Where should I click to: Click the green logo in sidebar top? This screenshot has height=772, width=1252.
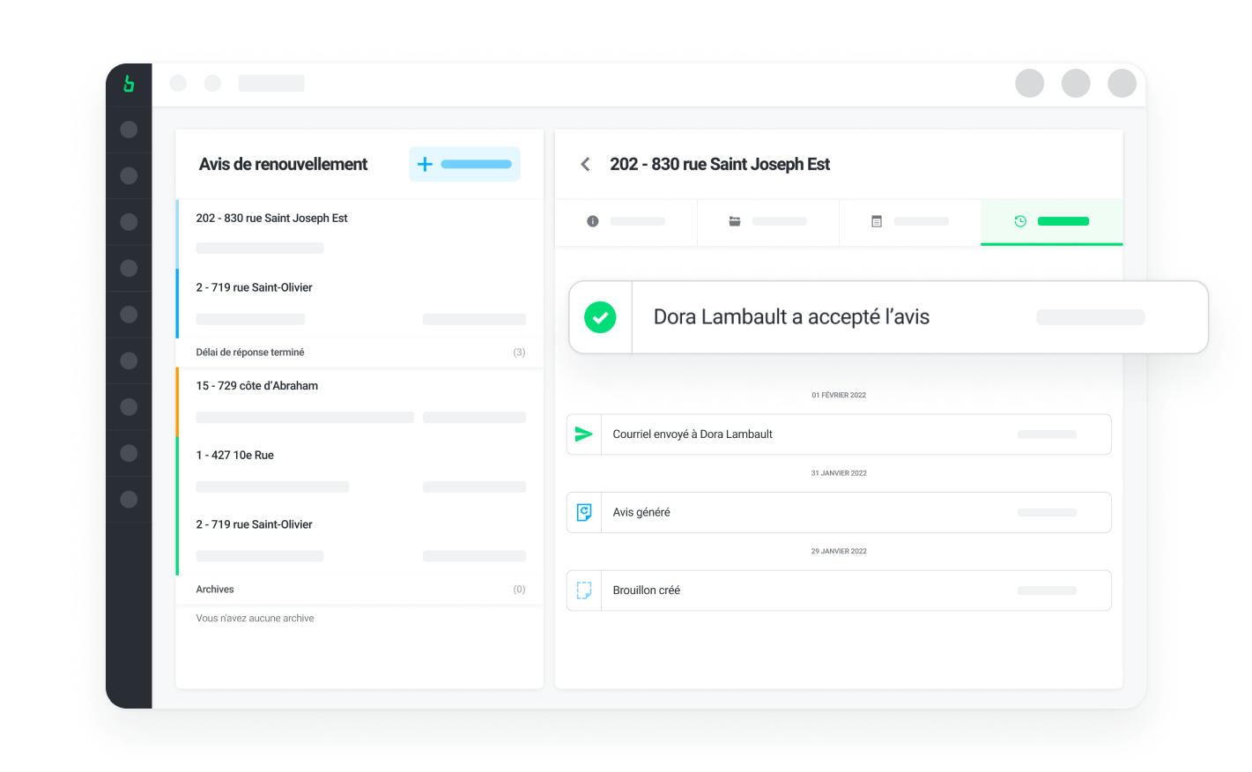click(x=129, y=84)
